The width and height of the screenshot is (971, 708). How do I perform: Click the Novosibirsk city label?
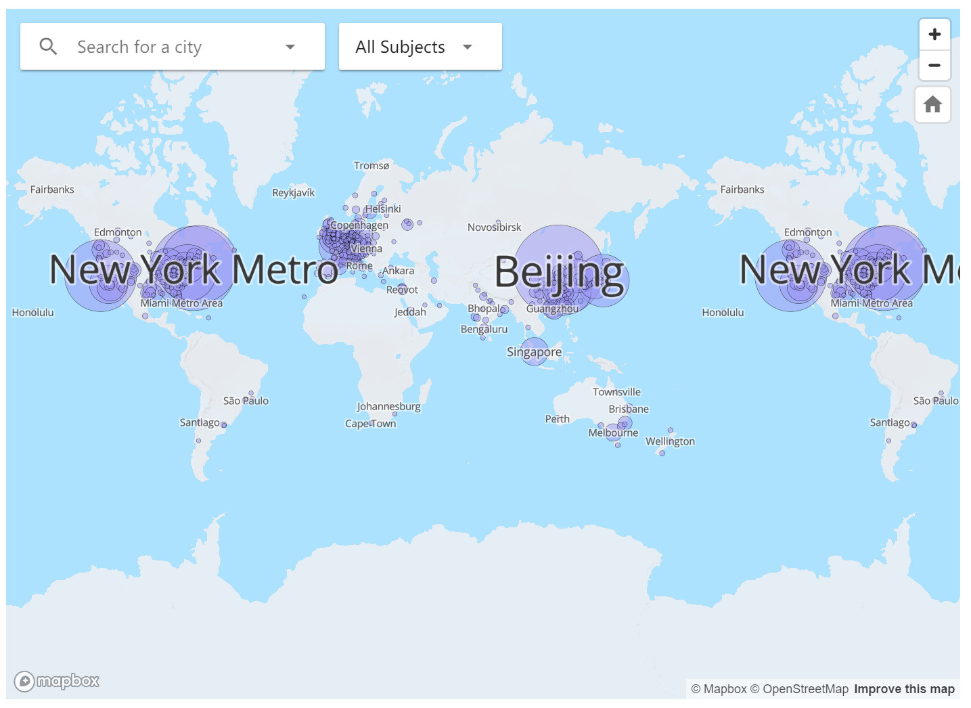click(x=494, y=227)
